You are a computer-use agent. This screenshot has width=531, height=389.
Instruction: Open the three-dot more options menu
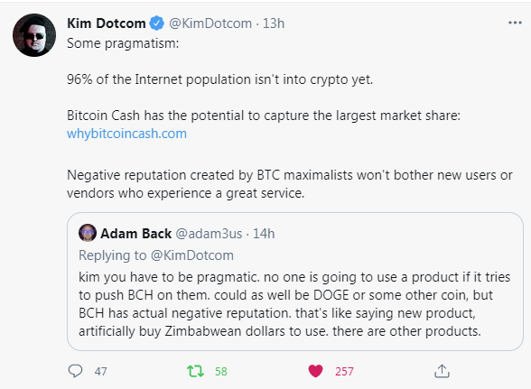coord(515,23)
